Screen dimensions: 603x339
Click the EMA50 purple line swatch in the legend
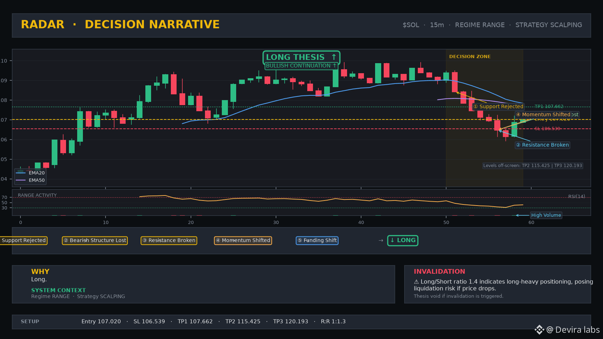pos(21,180)
